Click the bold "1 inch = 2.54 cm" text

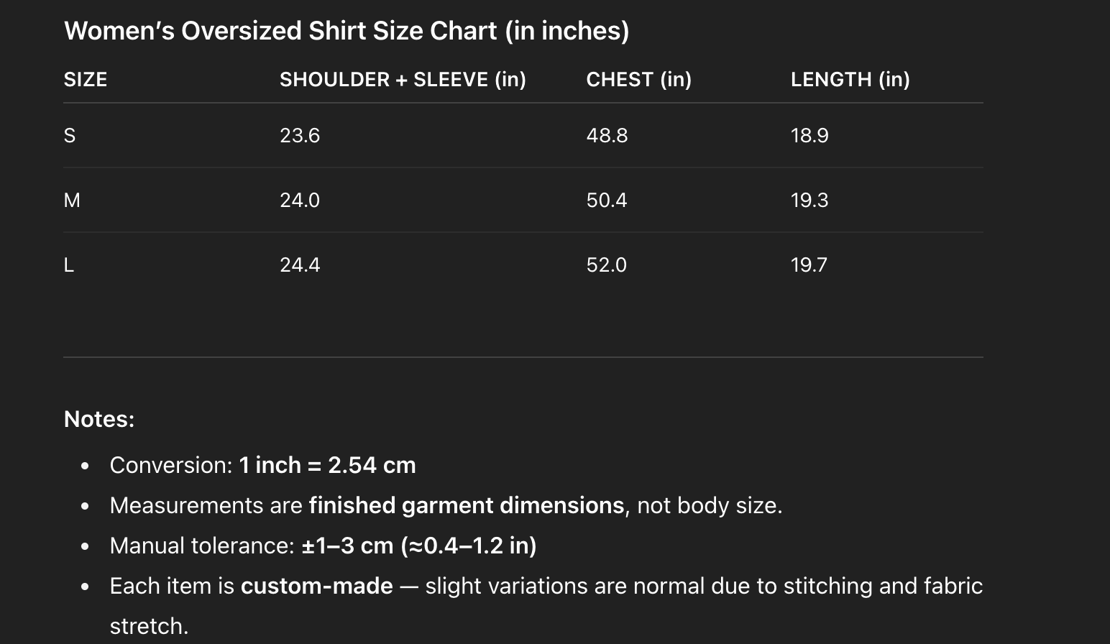(327, 465)
